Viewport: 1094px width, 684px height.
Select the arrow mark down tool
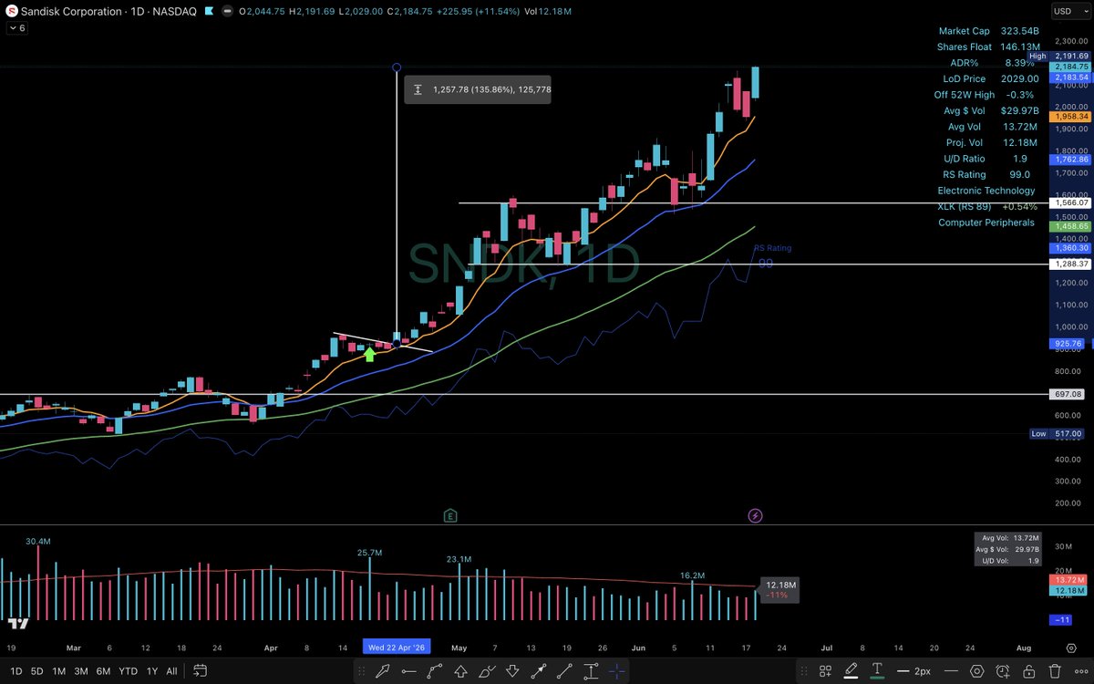512,671
